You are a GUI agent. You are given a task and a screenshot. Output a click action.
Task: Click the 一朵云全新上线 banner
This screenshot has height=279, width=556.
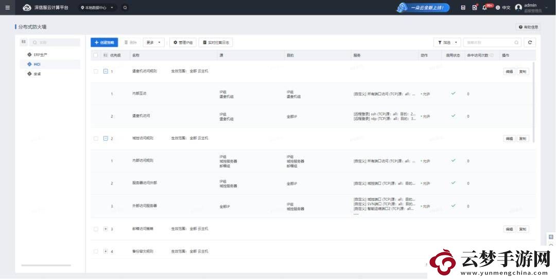[423, 7]
